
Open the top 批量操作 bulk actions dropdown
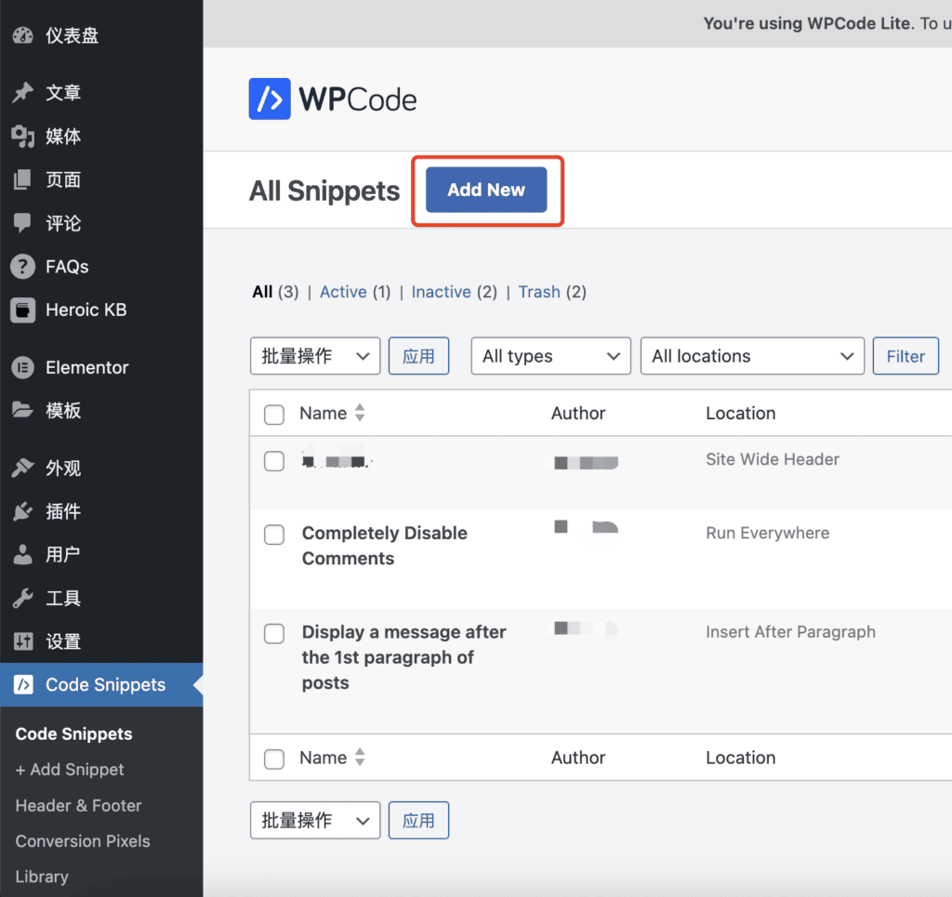pos(315,356)
